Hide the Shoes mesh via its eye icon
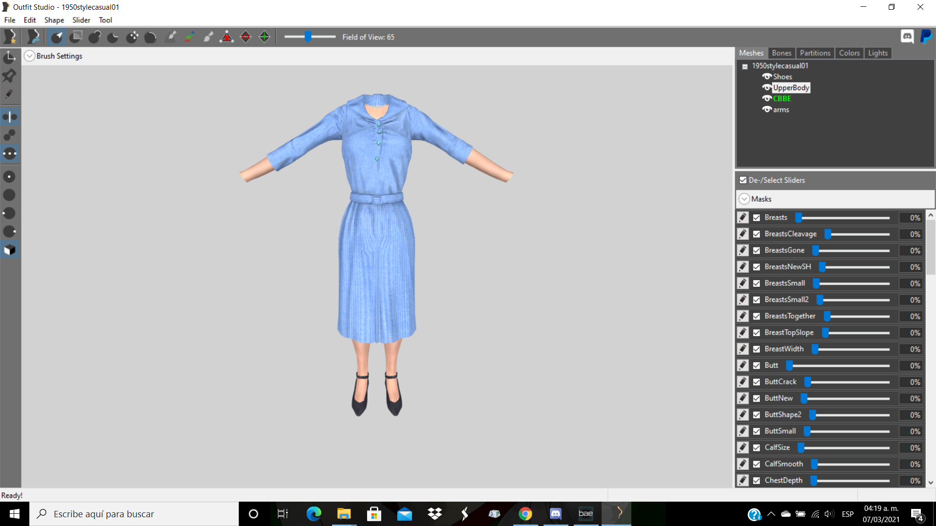 tap(767, 77)
